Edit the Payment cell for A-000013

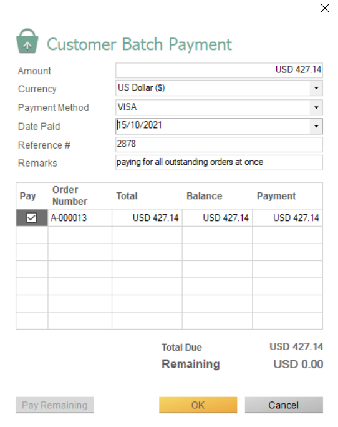tap(287, 218)
